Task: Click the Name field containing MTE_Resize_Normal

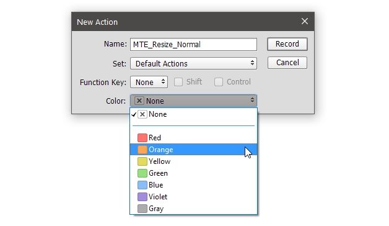Action: tap(193, 45)
